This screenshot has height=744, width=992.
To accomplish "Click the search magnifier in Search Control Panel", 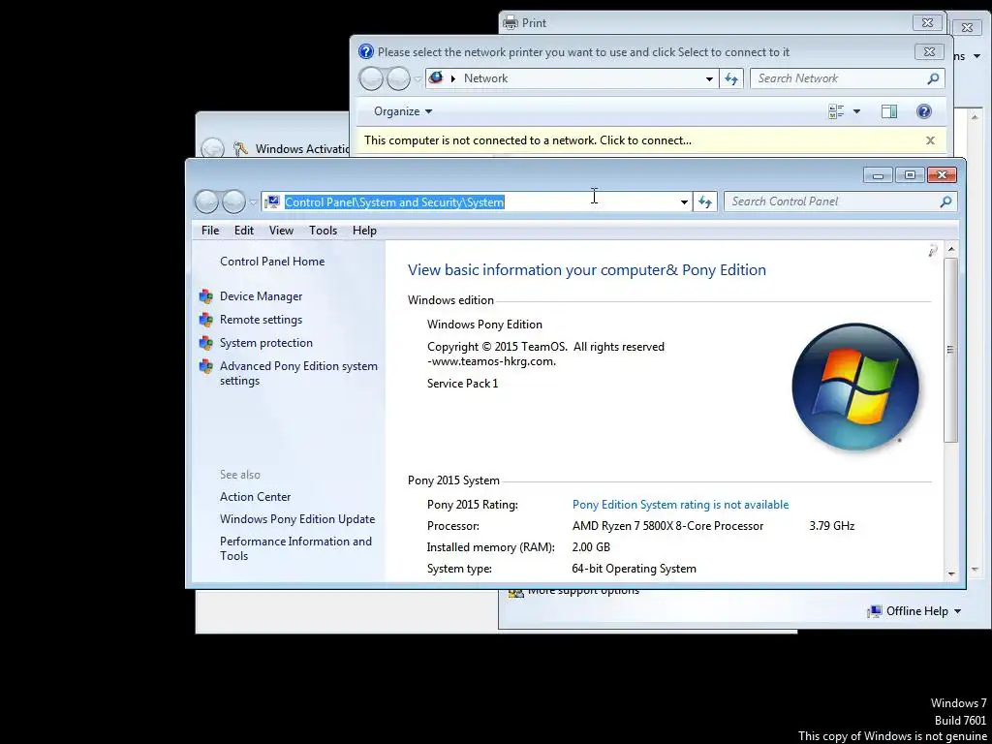I will [945, 201].
